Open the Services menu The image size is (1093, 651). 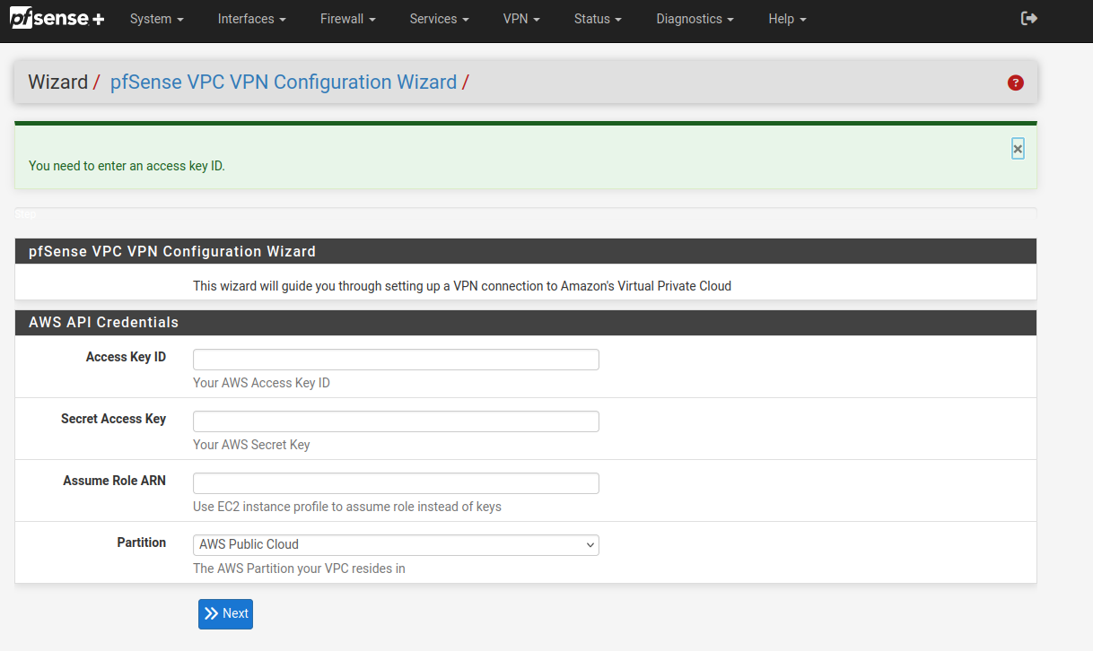(x=440, y=19)
